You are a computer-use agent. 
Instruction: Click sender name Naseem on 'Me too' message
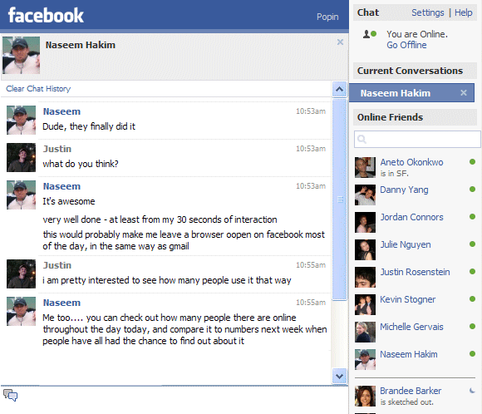tap(61, 303)
